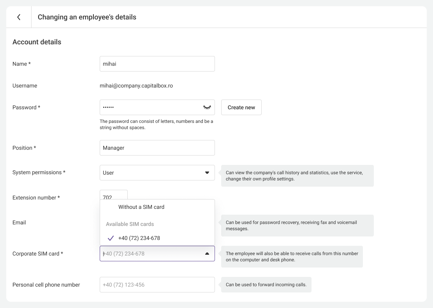Click the username mihai@company.capitalbox.ro text

tap(136, 86)
